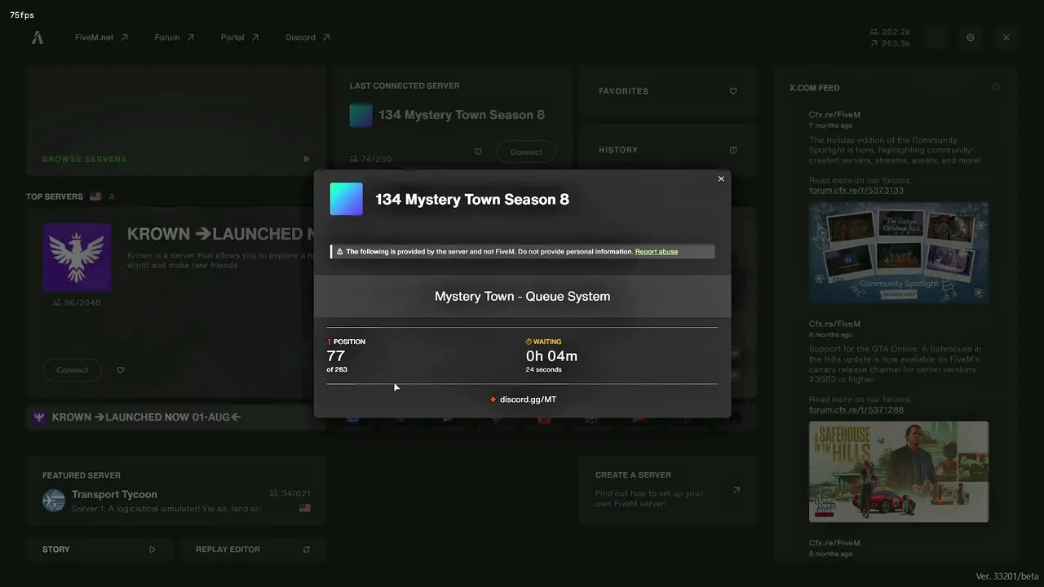Connect to the last connected server
1044x587 pixels.
click(x=526, y=152)
